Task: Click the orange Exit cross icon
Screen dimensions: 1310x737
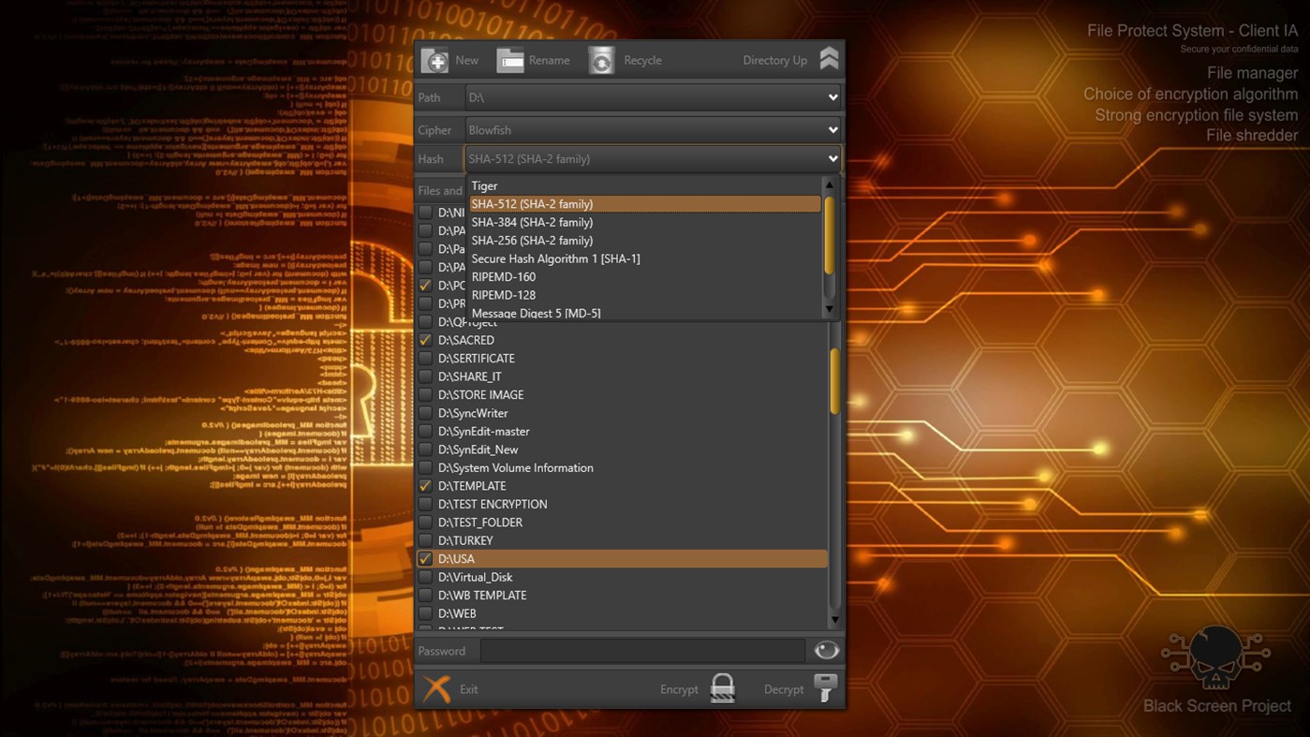Action: 436,687
